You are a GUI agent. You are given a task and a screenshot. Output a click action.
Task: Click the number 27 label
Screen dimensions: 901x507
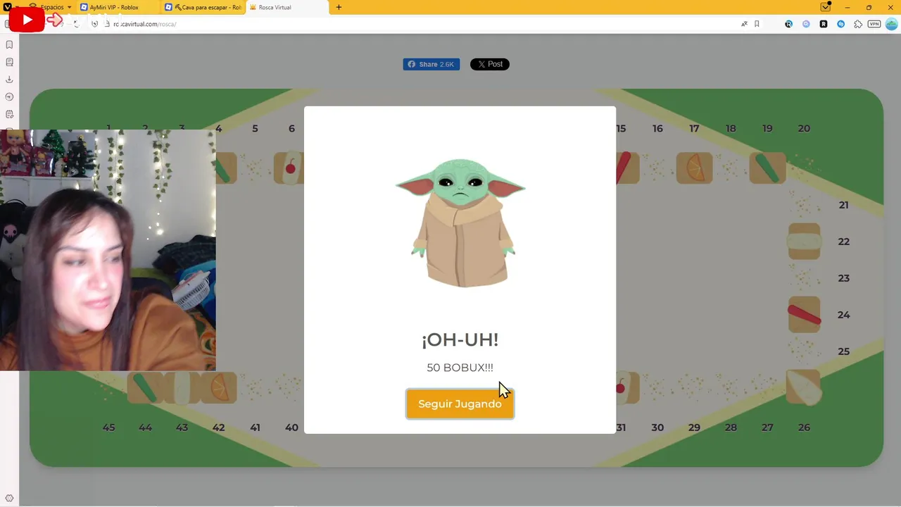[x=767, y=427]
